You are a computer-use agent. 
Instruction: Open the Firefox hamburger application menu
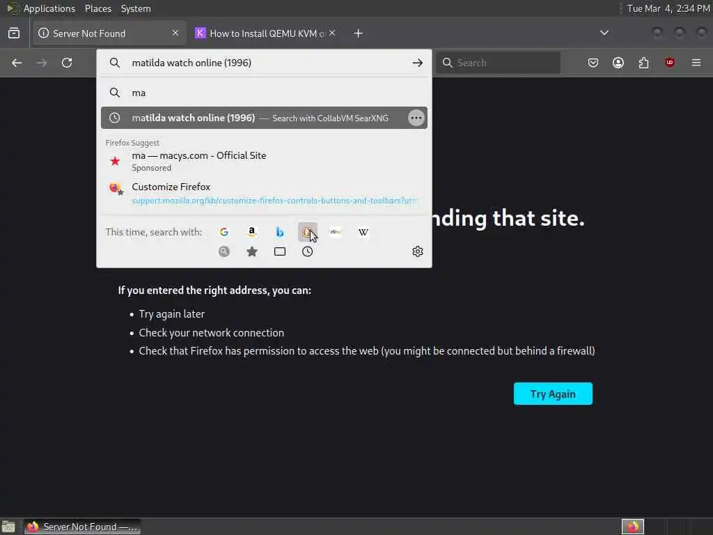tap(696, 63)
